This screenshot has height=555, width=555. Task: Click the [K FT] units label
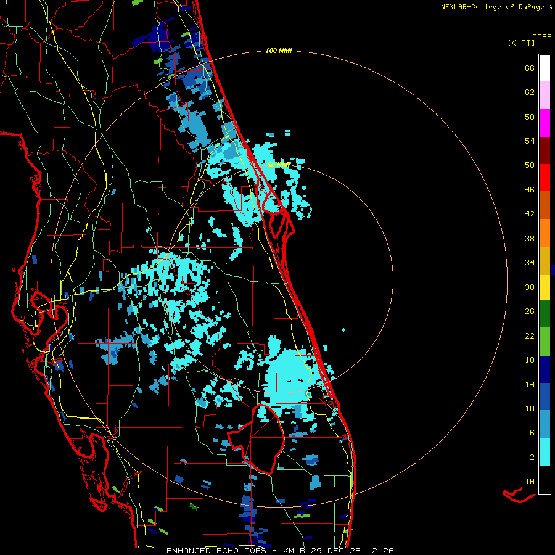pos(521,43)
